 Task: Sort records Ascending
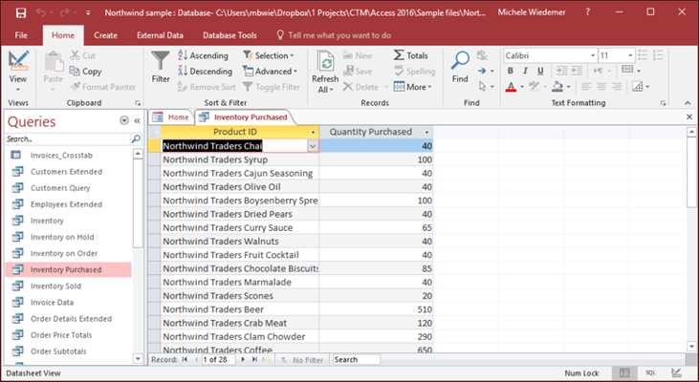coord(203,55)
